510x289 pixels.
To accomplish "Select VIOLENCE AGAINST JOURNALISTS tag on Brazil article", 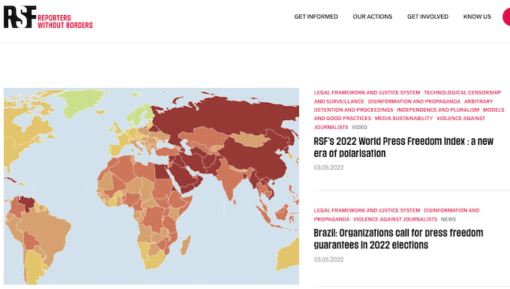I will pyautogui.click(x=395, y=219).
